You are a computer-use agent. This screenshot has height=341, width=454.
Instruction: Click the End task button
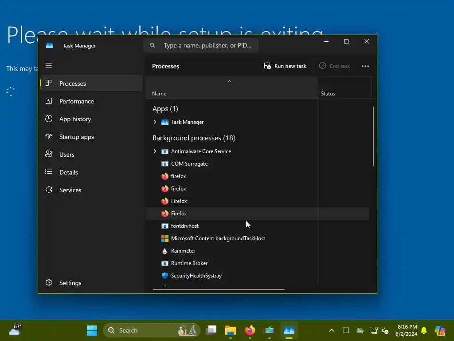335,66
